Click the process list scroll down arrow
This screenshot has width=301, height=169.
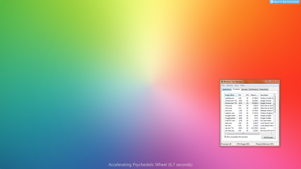coord(275,131)
